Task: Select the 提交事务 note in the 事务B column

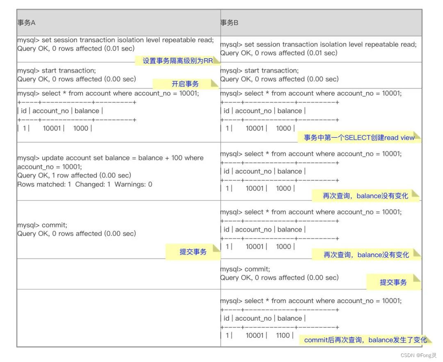Action: pos(393,282)
